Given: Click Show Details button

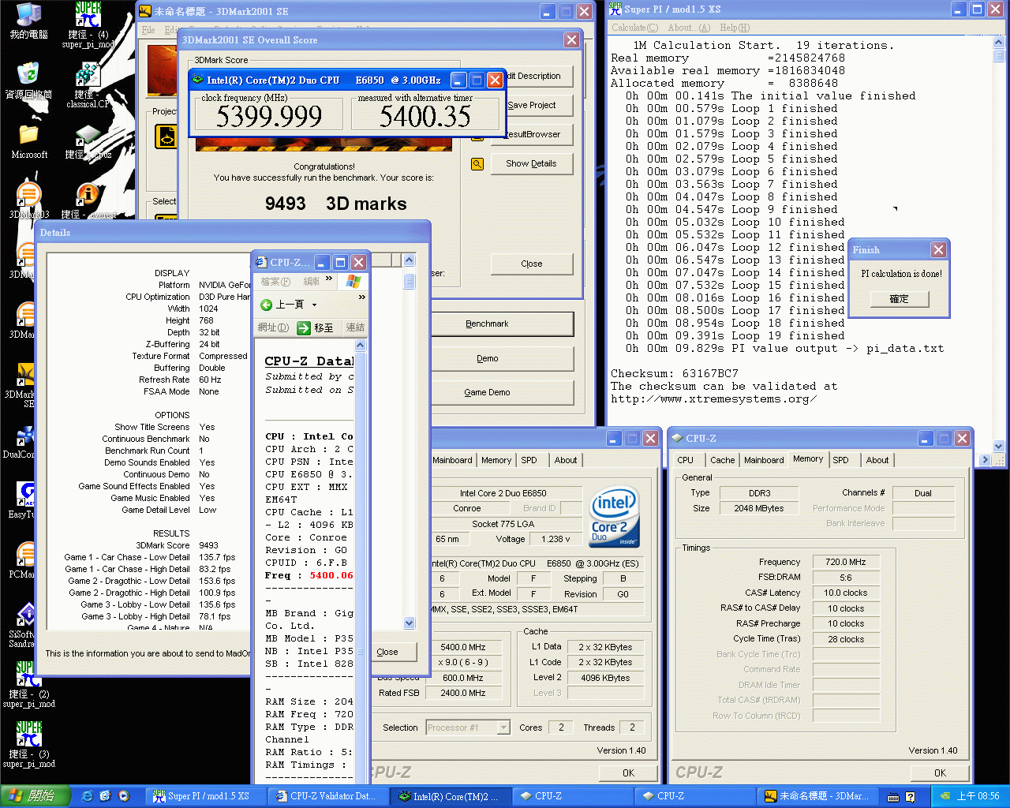Looking at the screenshot, I should point(531,163).
